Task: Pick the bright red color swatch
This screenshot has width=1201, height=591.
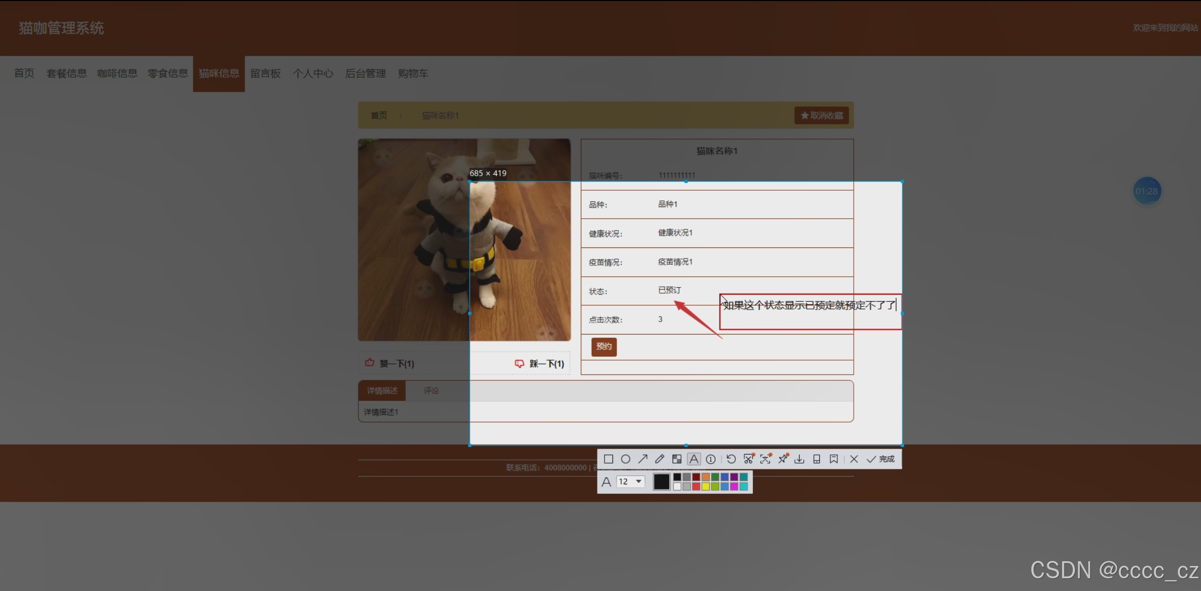Action: pyautogui.click(x=696, y=486)
